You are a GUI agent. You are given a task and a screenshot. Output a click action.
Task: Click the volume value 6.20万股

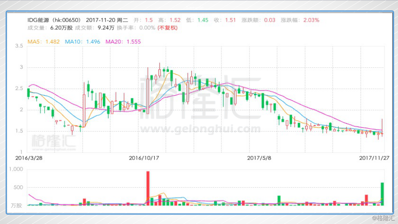coord(61,28)
